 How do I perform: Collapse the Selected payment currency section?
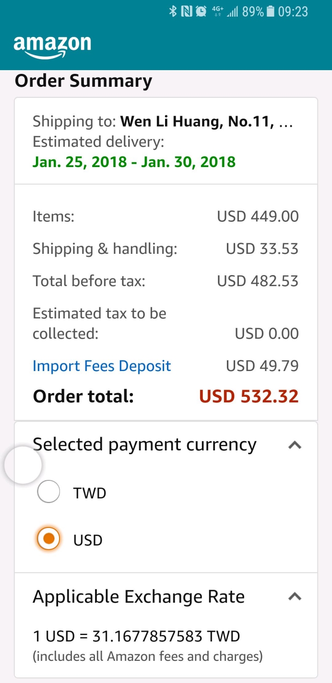[295, 445]
